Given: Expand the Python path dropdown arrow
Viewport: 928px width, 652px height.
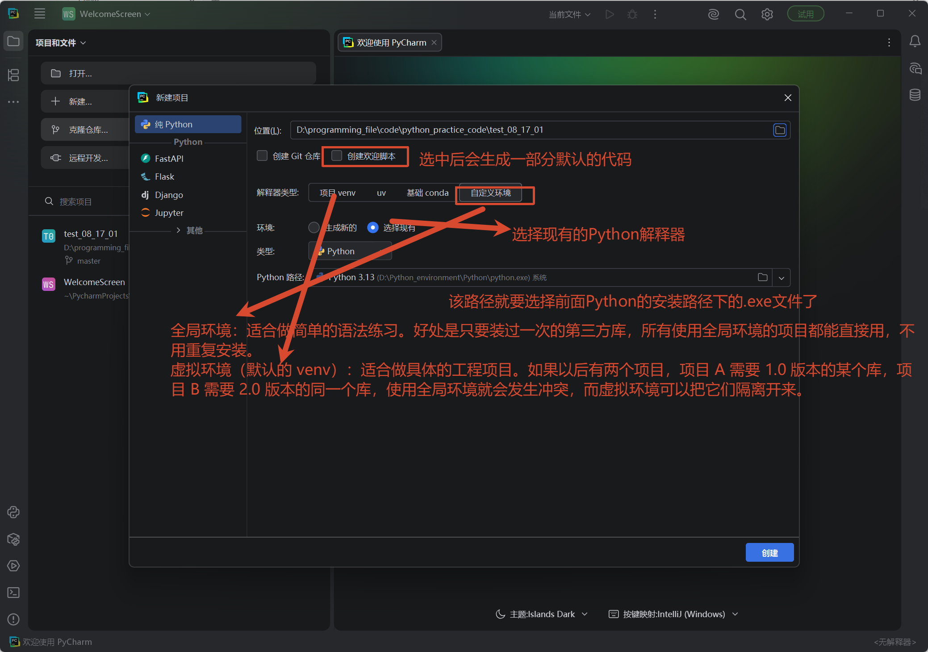Looking at the screenshot, I should (x=782, y=278).
